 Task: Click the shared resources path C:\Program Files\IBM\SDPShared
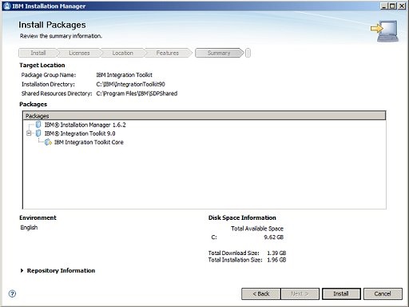point(137,94)
